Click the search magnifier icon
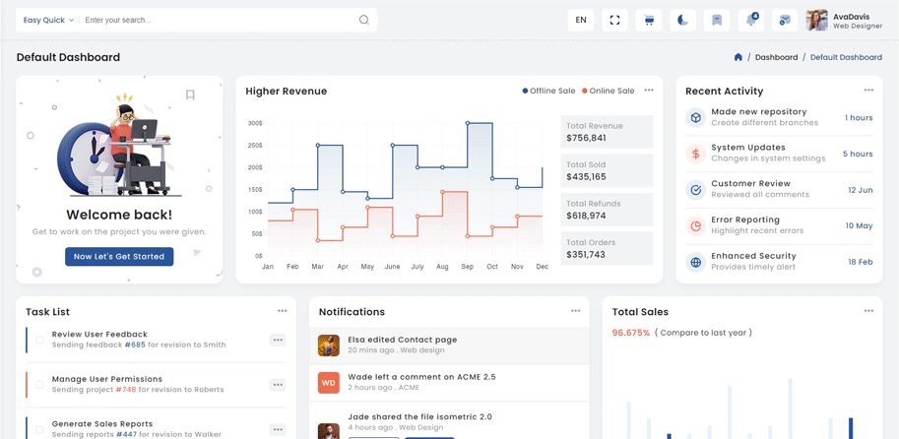 tap(363, 20)
